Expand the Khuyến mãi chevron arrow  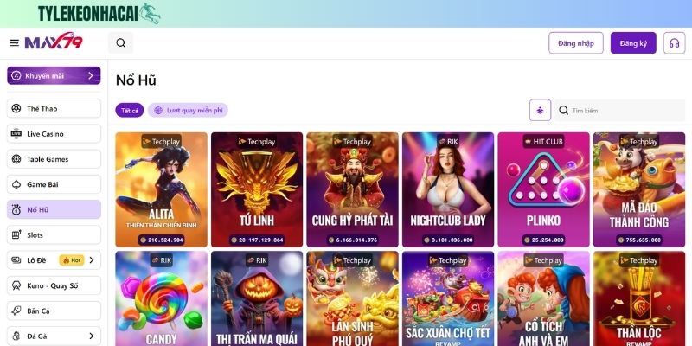click(x=91, y=75)
